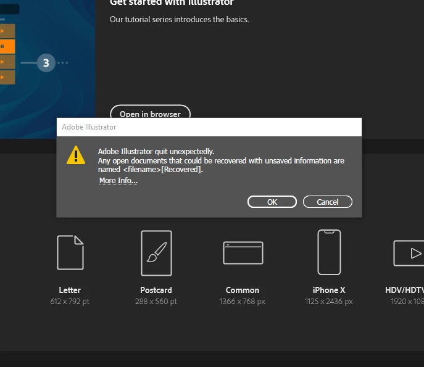The image size is (424, 367).
Task: Pick the HDV/HDTV video preset icon
Action: click(409, 254)
